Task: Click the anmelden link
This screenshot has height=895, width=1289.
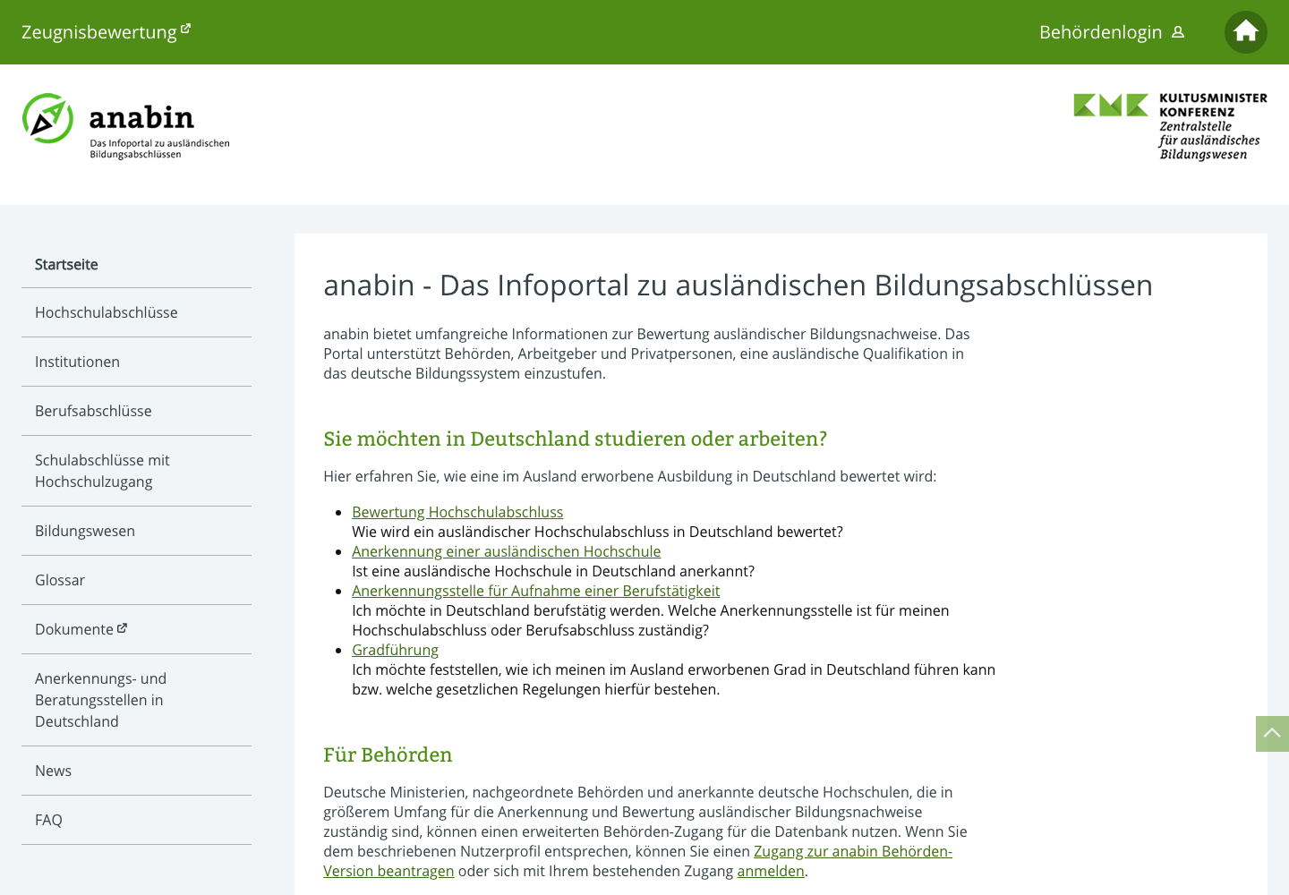Action: pyautogui.click(x=771, y=871)
